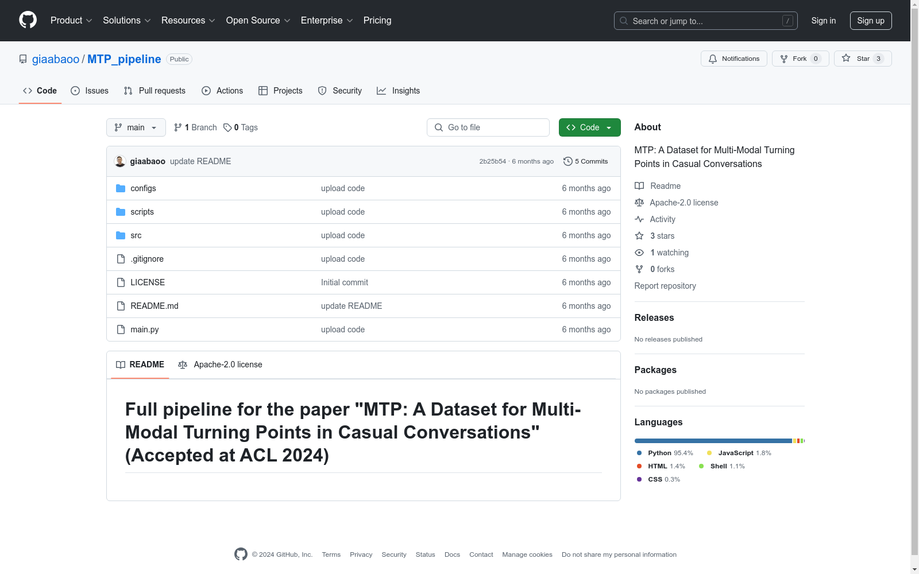The image size is (919, 574).
Task: Open the MTP_pipeline repository link
Action: 124,59
